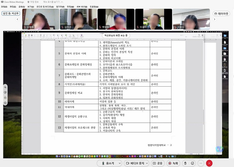
Task: Open the 참가자(P) menu
Action: (60, 7)
